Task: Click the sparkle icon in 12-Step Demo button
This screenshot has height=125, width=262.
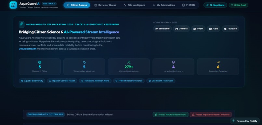Action: (x=207, y=5)
